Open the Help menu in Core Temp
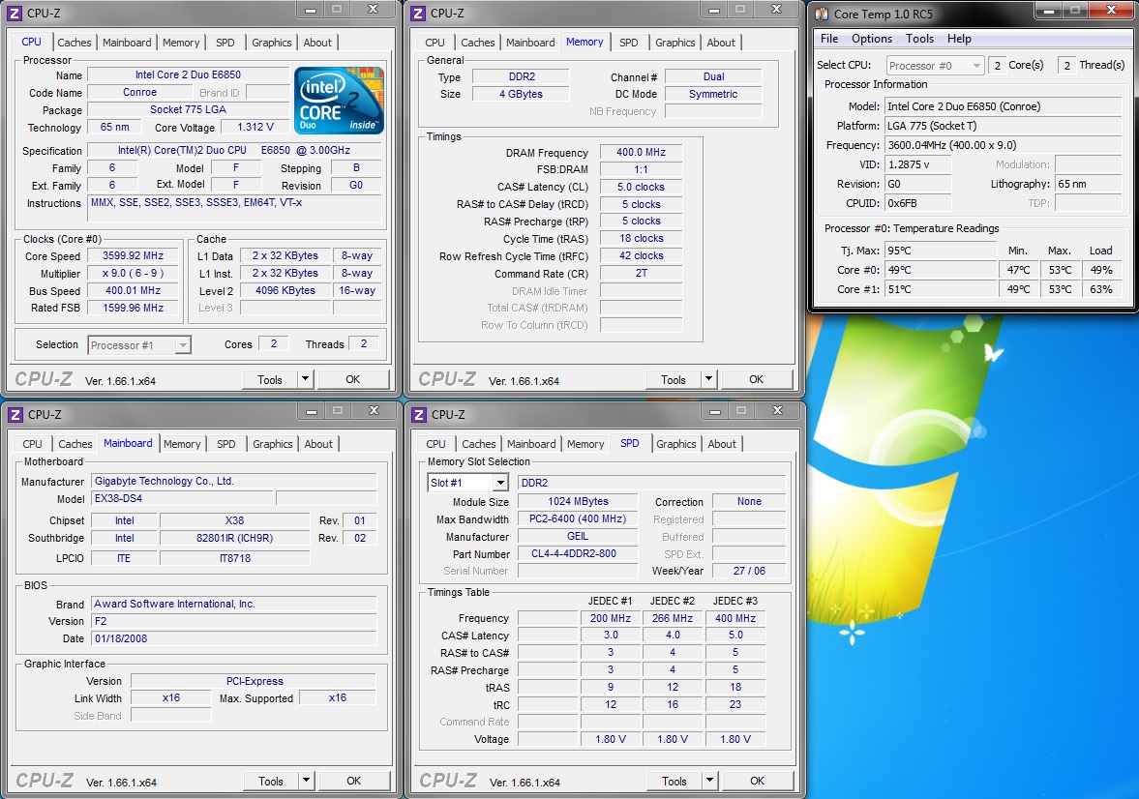The width and height of the screenshot is (1139, 799). (959, 39)
